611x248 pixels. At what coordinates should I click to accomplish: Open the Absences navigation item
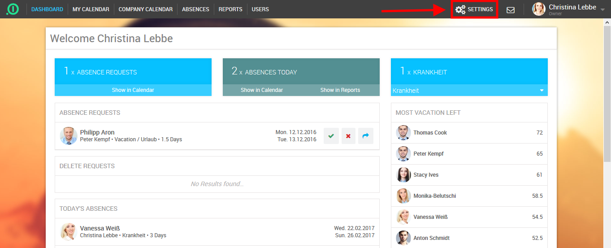coord(195,9)
